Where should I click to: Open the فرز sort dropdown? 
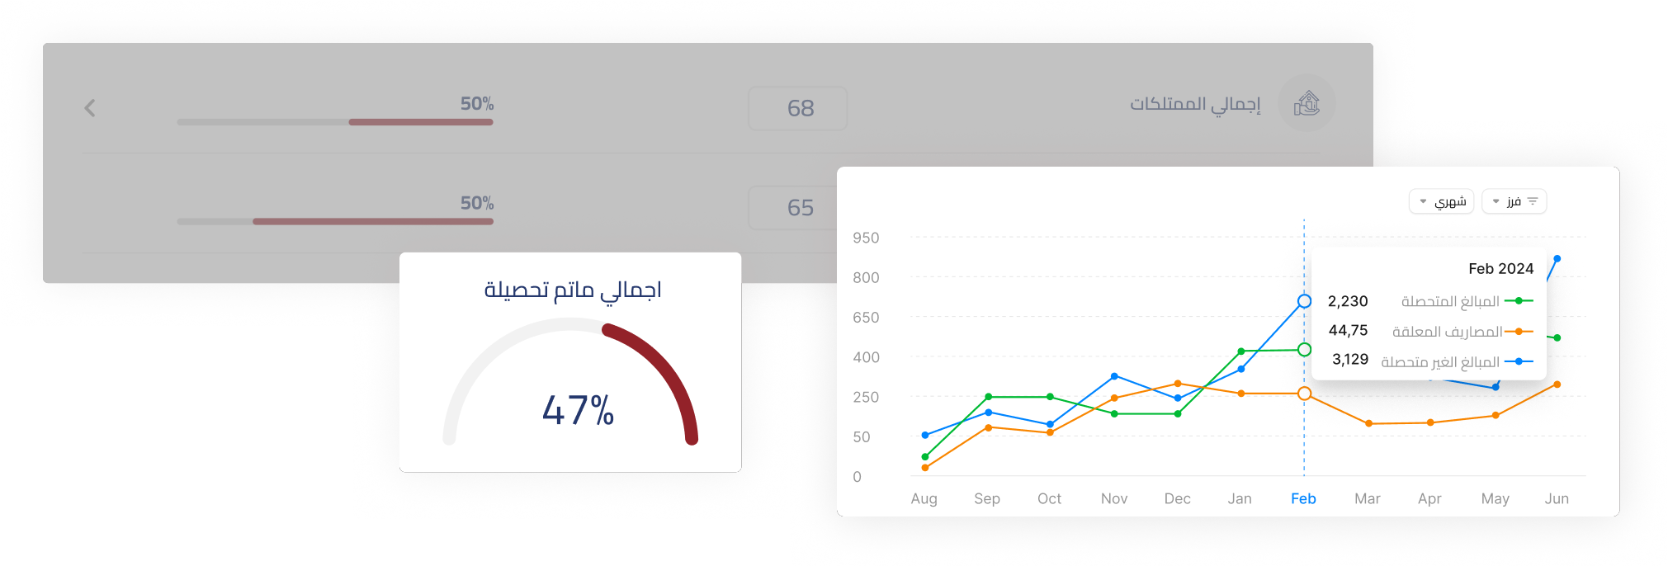1514,201
